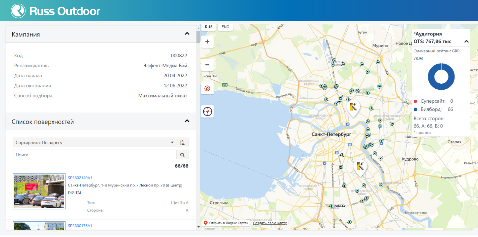Follow the Создать свою карту link

[270, 223]
